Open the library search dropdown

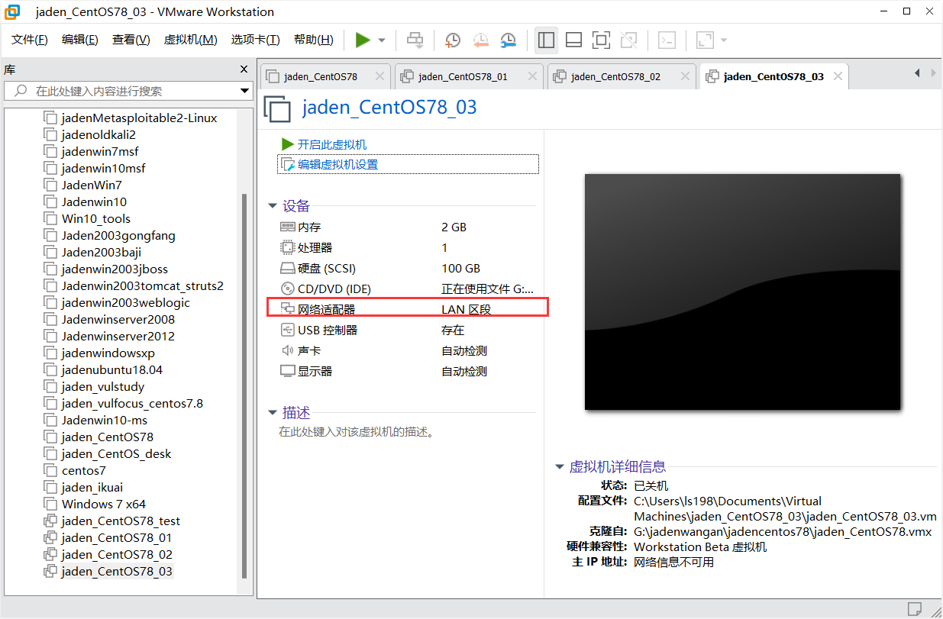[x=244, y=91]
